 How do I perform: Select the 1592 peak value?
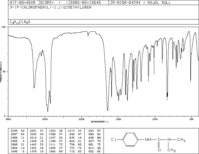33,134
